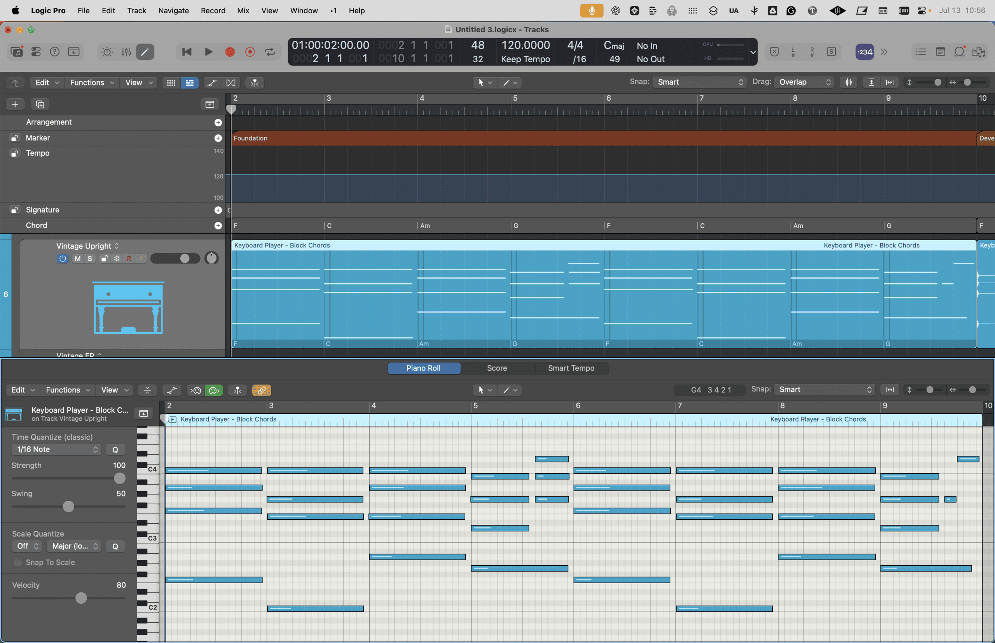Toggle Flex button in Tracks toolbar
This screenshot has width=995, height=643.
(x=230, y=83)
